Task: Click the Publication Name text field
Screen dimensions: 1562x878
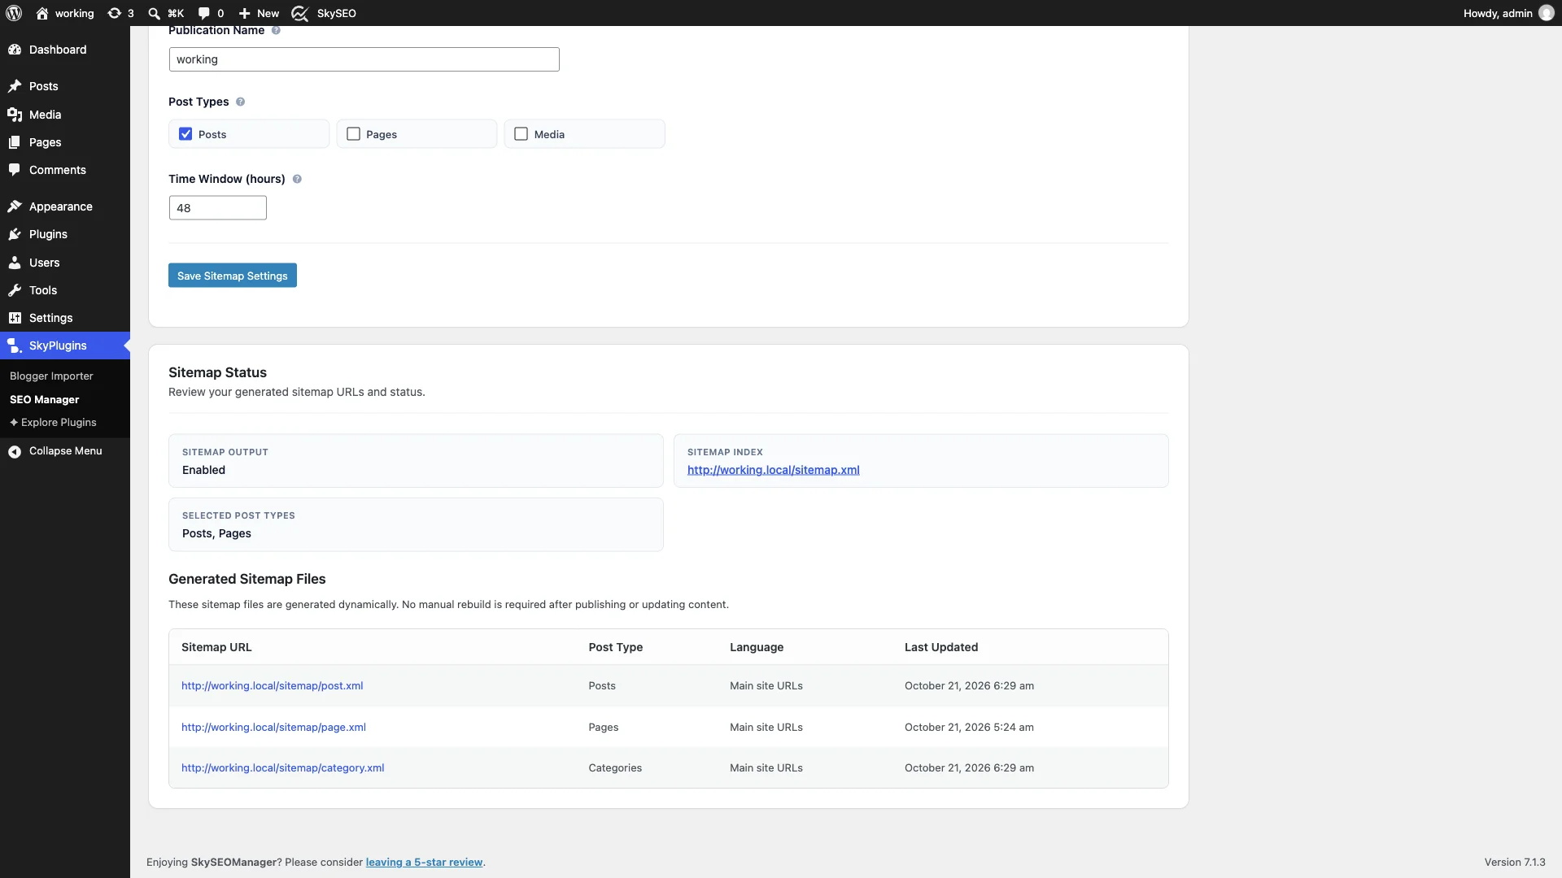Action: tap(364, 59)
